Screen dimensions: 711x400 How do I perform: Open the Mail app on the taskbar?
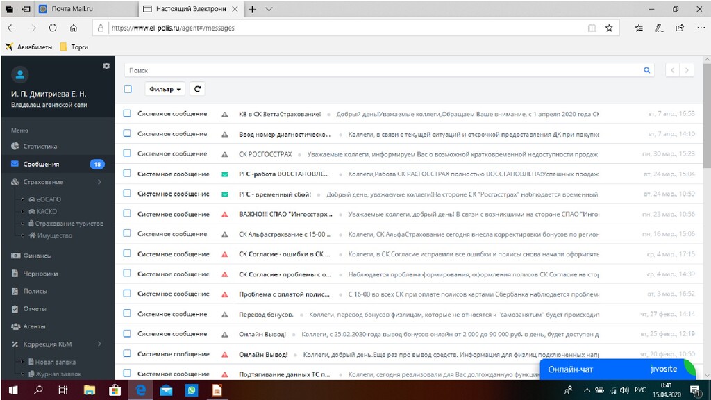click(x=166, y=390)
